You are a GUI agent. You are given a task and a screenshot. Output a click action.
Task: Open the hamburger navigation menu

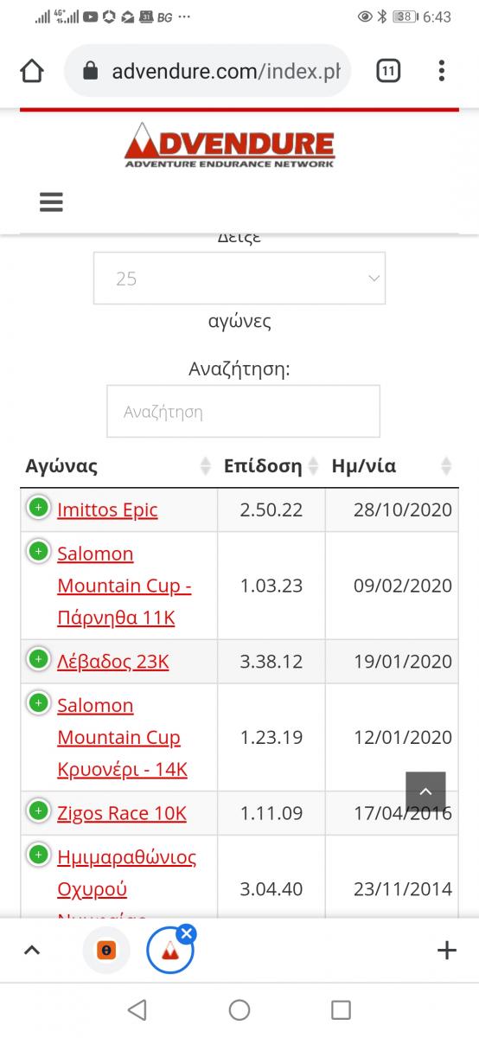51,202
